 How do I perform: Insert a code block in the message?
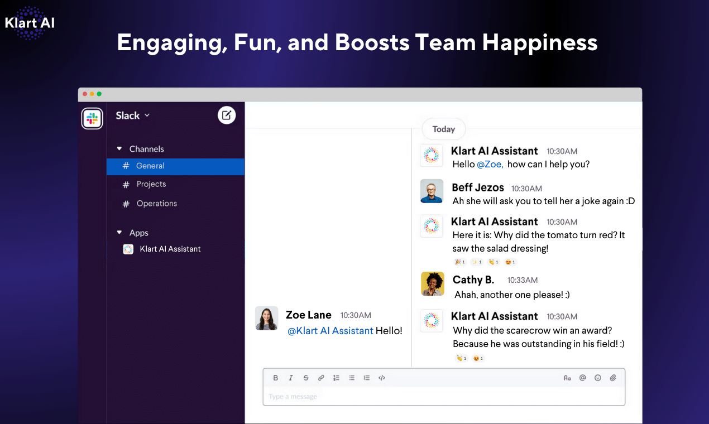point(382,378)
